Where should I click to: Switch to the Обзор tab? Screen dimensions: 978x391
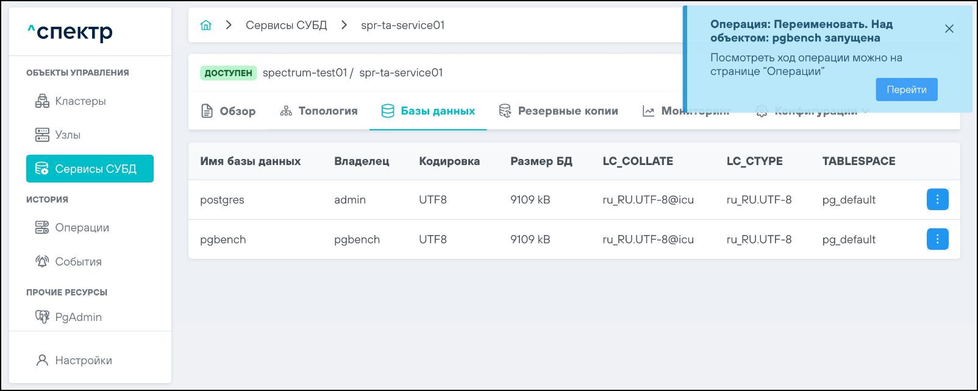coord(229,111)
